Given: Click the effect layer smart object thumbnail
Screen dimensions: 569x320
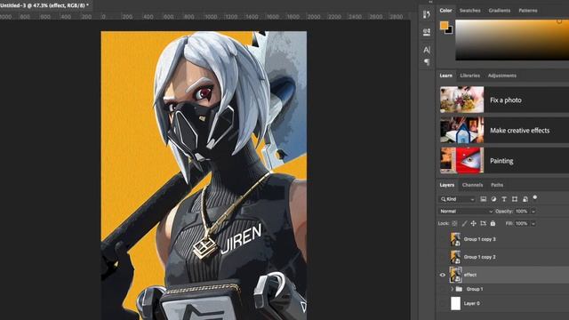Looking at the screenshot, I should (x=455, y=275).
